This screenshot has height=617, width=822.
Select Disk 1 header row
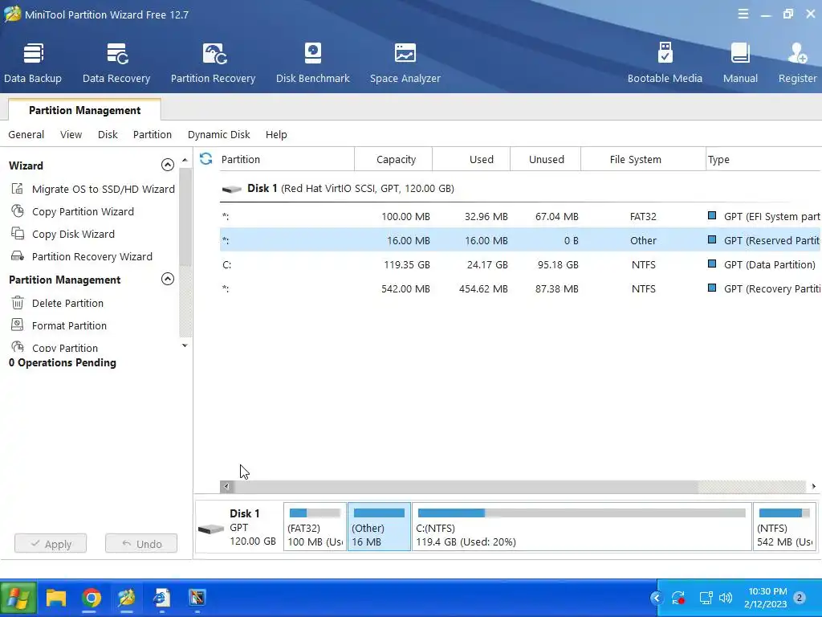pos(520,188)
